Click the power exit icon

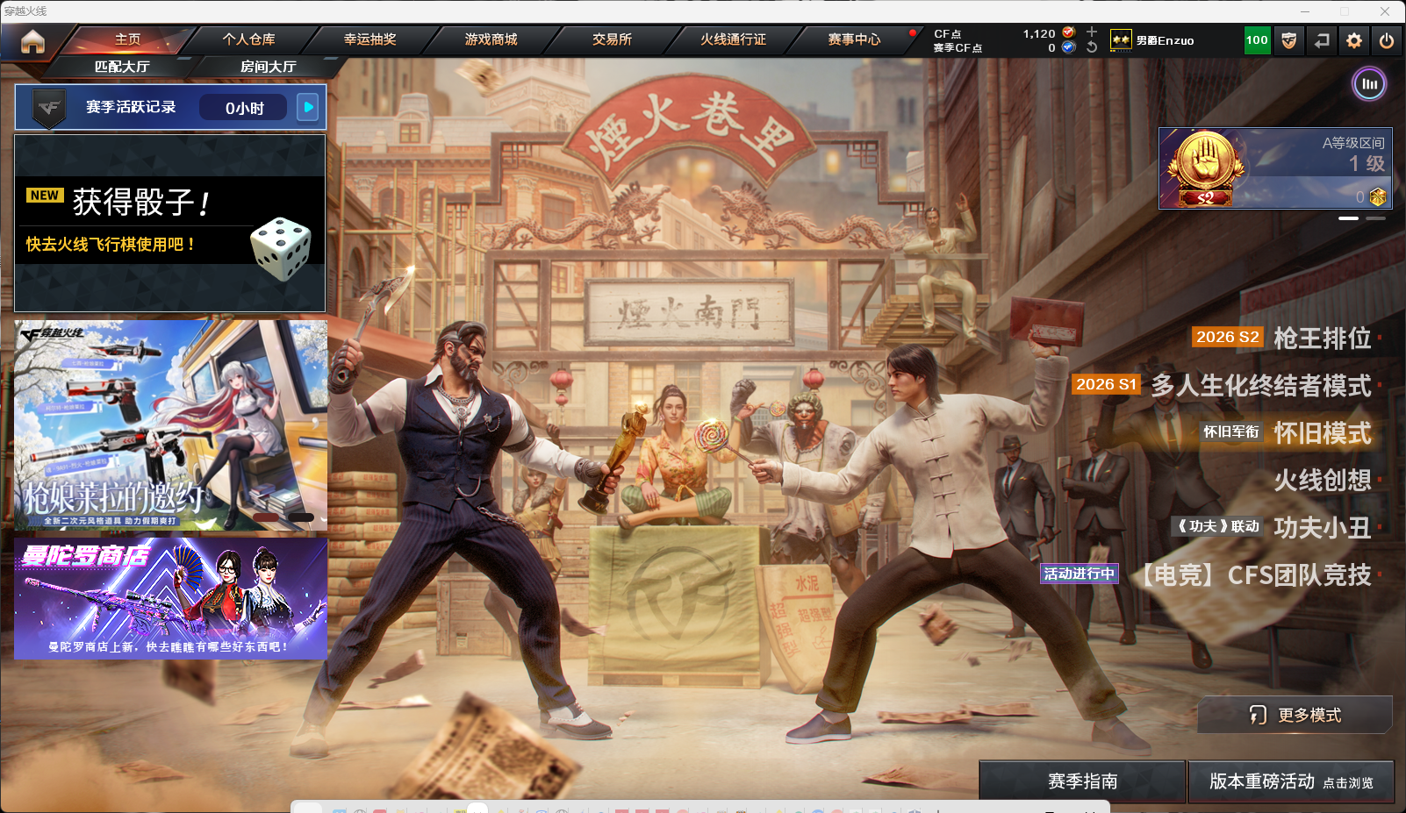[1387, 40]
